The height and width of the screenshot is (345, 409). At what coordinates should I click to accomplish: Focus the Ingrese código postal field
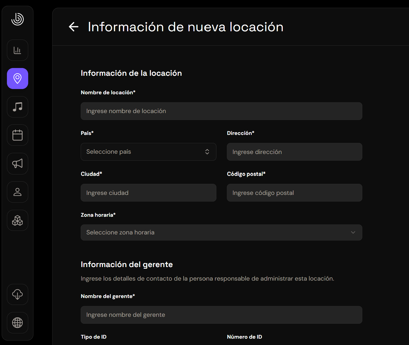(295, 193)
